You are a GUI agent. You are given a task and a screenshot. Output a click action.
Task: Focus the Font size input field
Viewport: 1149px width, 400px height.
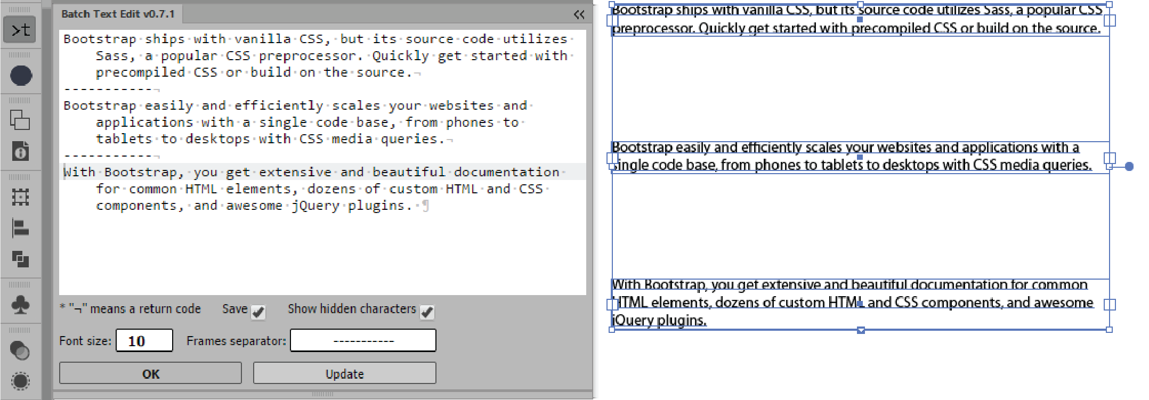pyautogui.click(x=144, y=340)
